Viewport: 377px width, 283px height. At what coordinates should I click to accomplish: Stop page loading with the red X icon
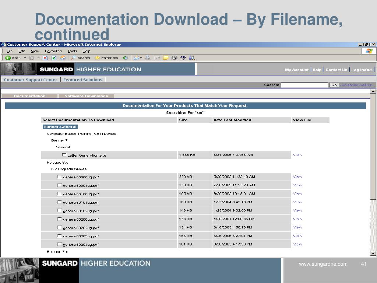[45, 58]
